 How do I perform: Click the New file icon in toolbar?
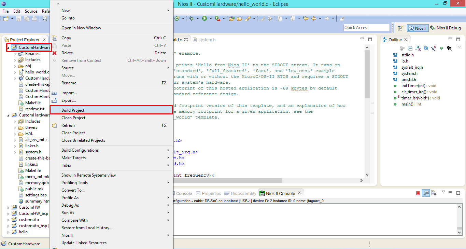[6, 18]
